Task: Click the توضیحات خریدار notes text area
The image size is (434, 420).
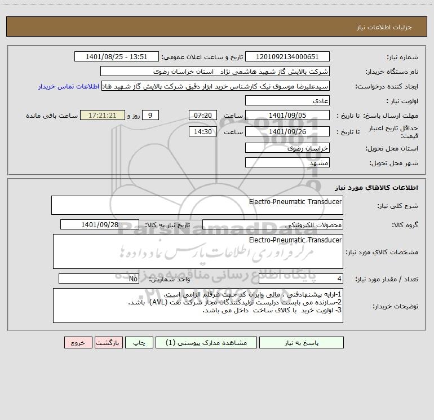Action: tap(198, 306)
